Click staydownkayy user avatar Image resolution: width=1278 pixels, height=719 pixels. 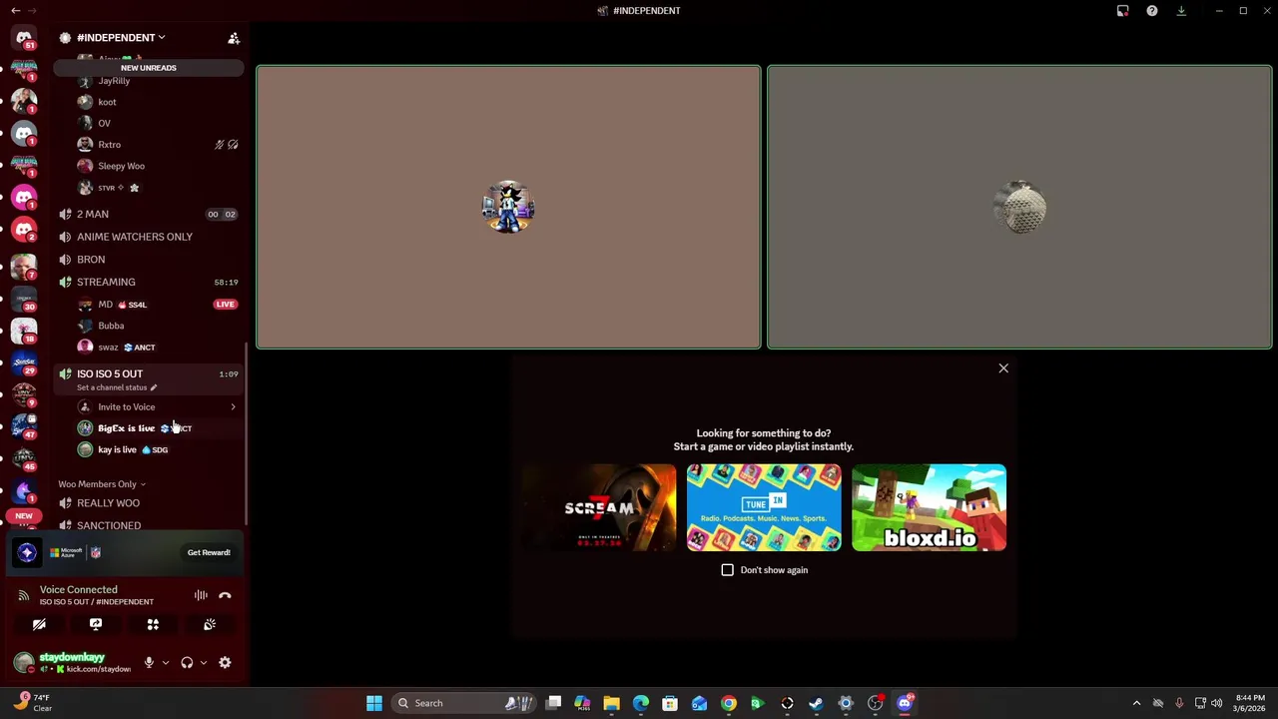point(23,663)
